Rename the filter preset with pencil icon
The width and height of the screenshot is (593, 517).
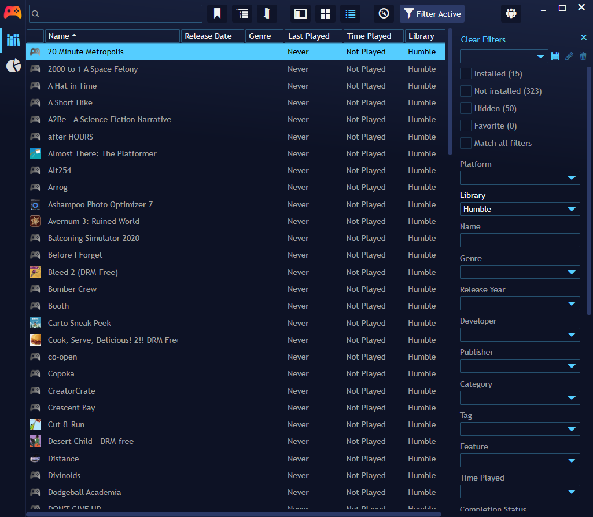click(x=569, y=56)
